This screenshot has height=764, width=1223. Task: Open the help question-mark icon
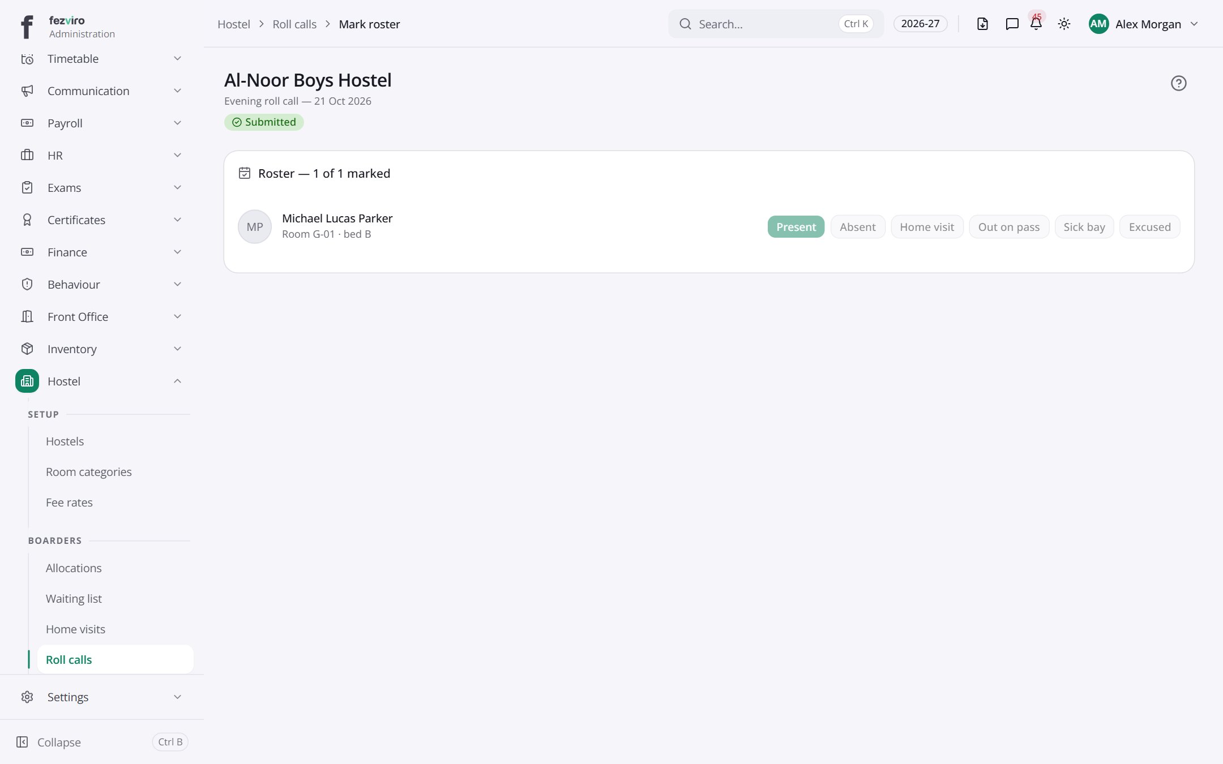click(1178, 83)
